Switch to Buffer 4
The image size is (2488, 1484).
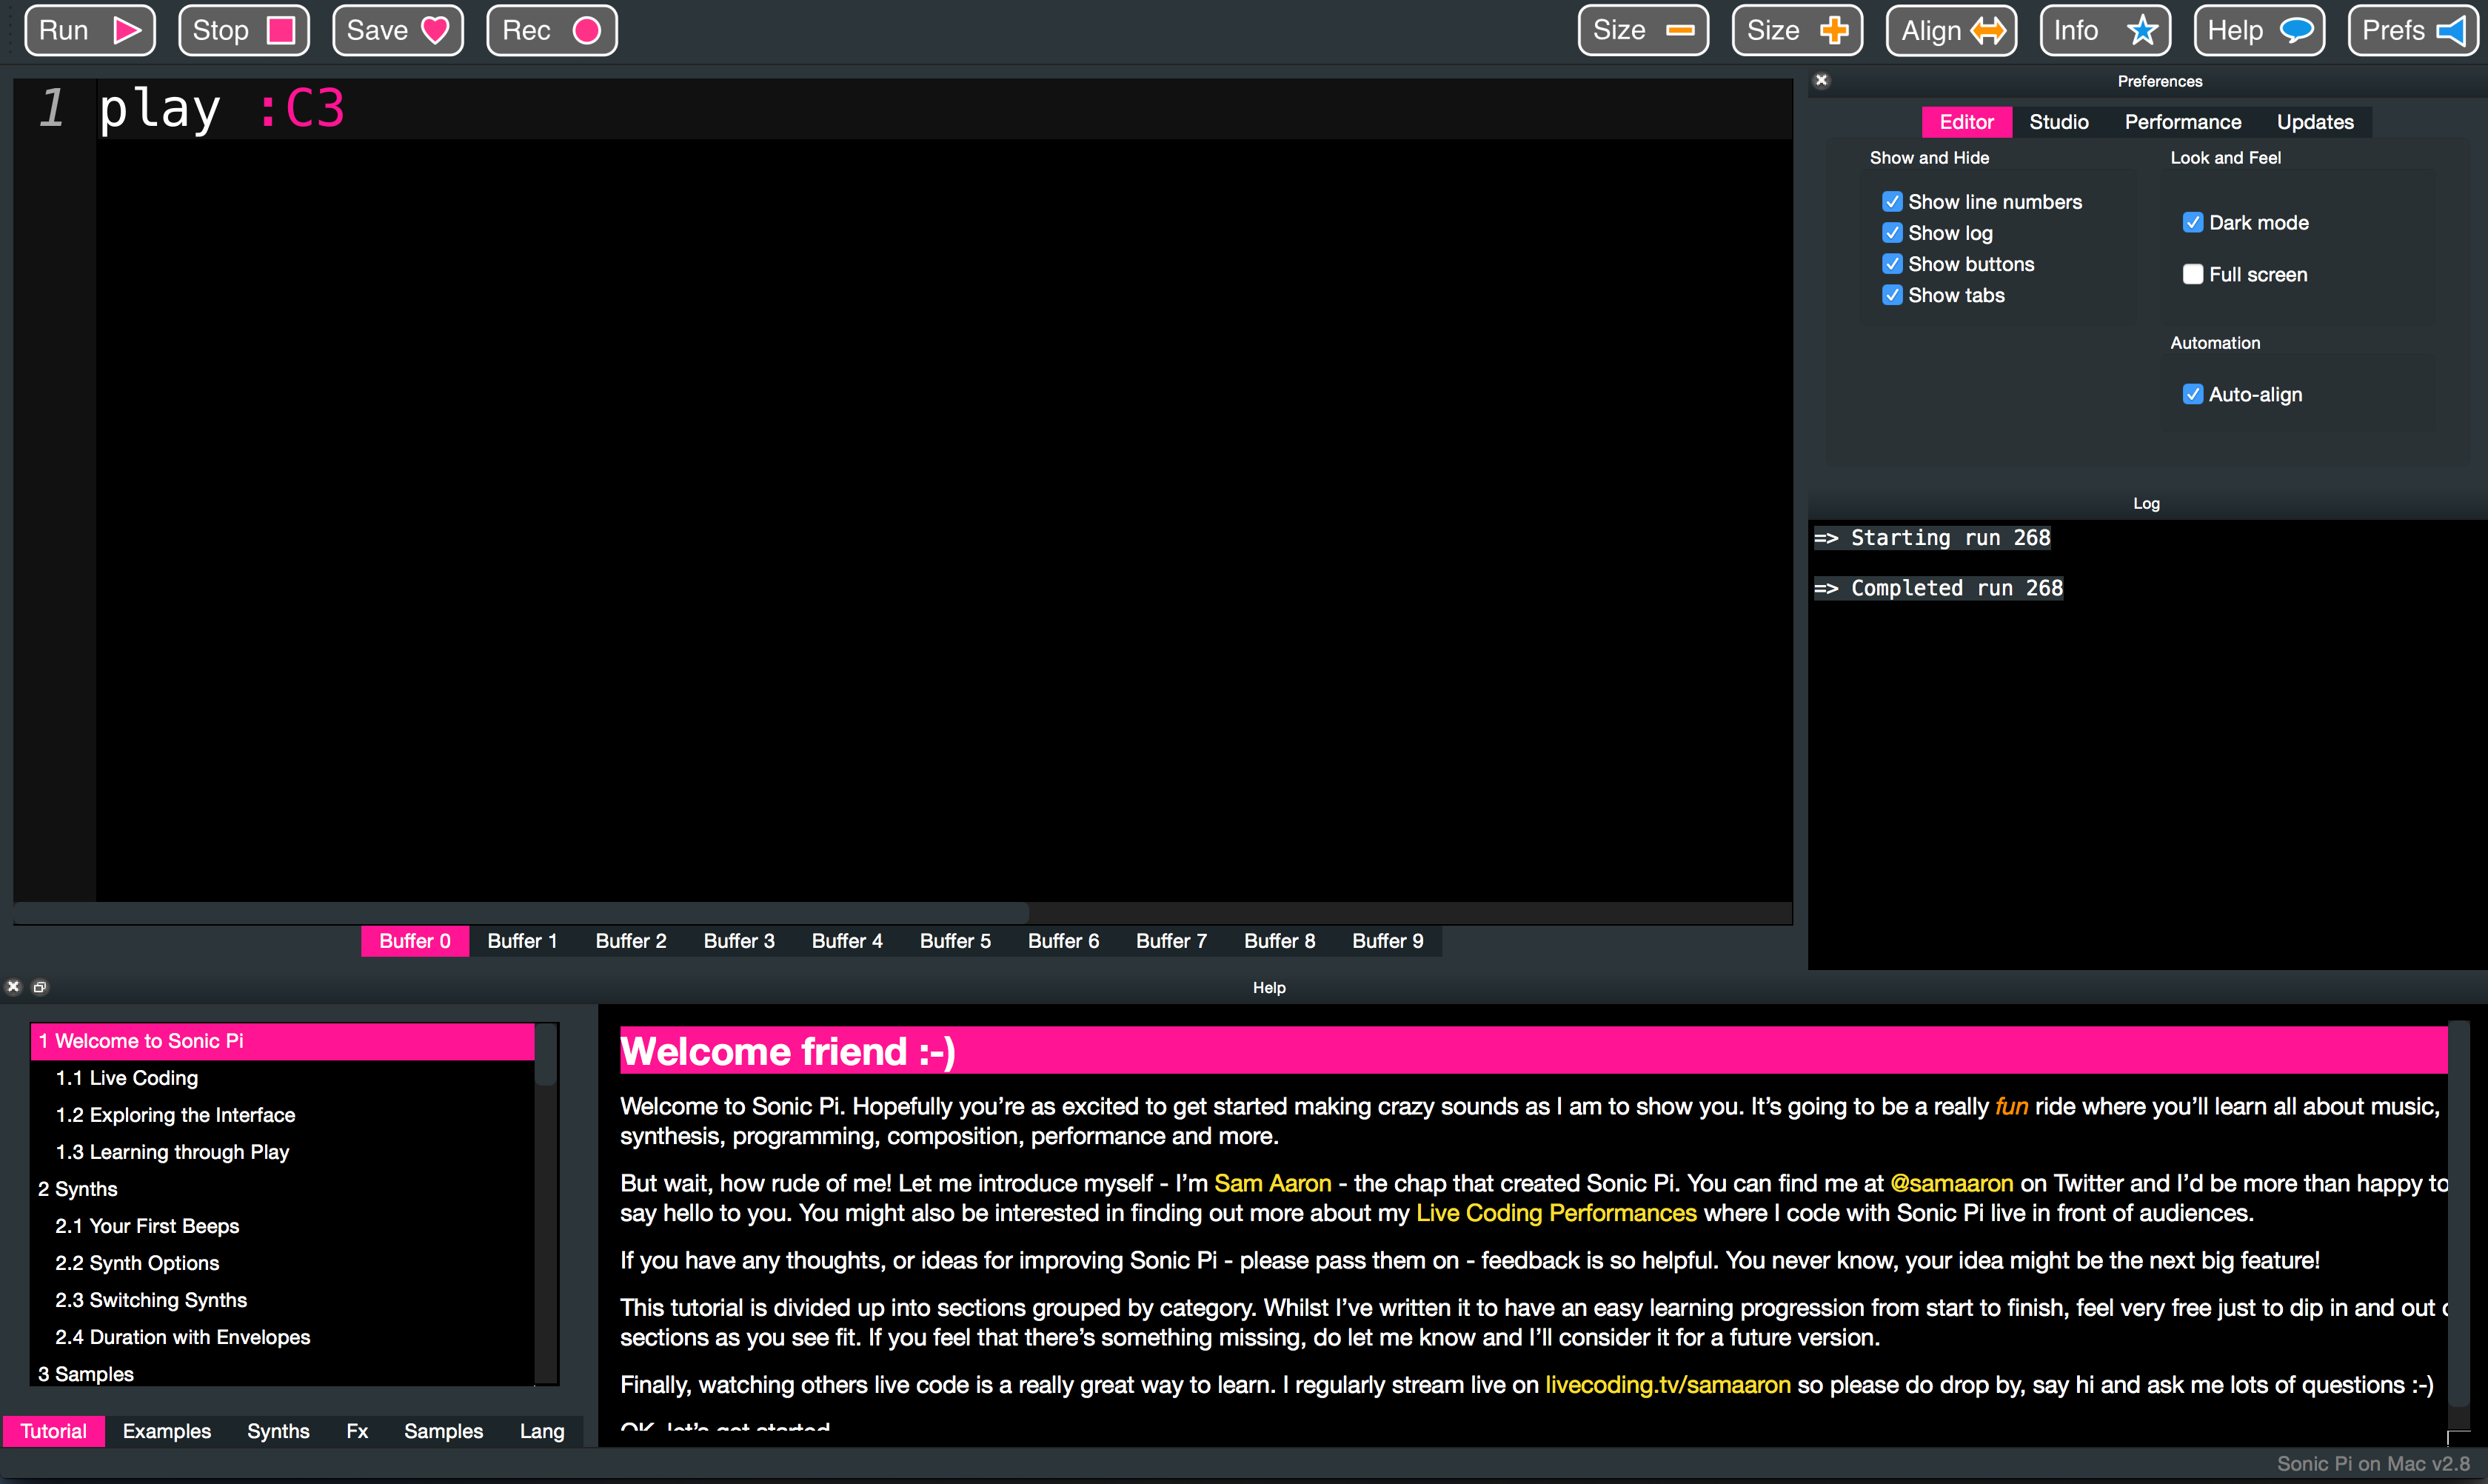click(x=847, y=941)
